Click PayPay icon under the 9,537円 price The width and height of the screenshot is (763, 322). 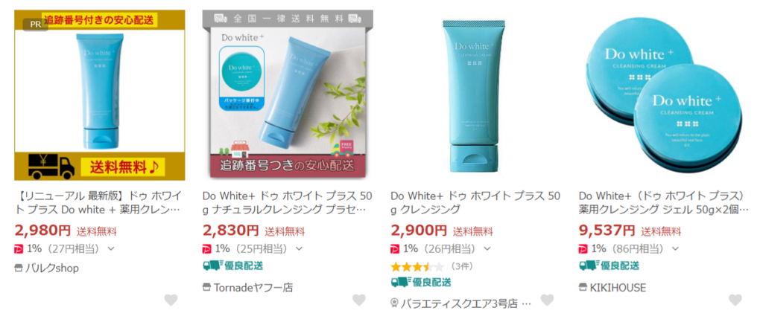(x=583, y=249)
